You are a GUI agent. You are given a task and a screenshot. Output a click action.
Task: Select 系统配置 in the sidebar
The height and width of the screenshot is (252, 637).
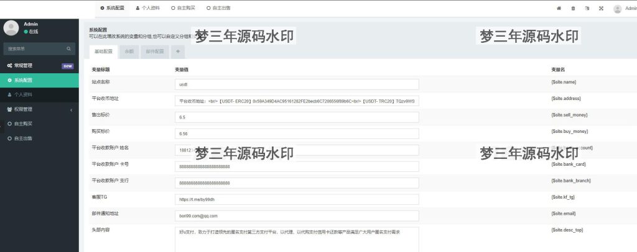pyautogui.click(x=39, y=80)
